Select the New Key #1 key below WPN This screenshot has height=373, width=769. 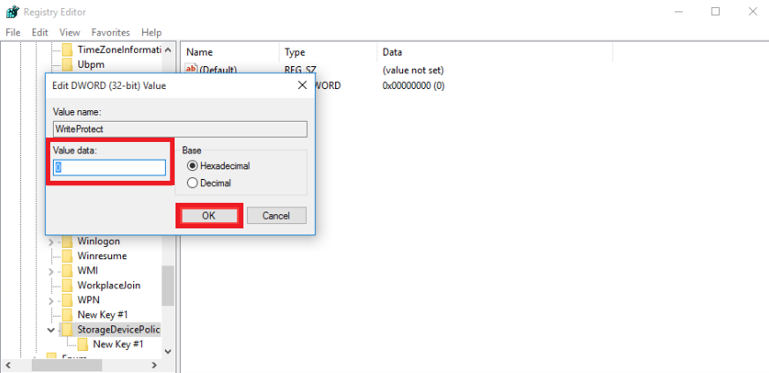pyautogui.click(x=102, y=315)
